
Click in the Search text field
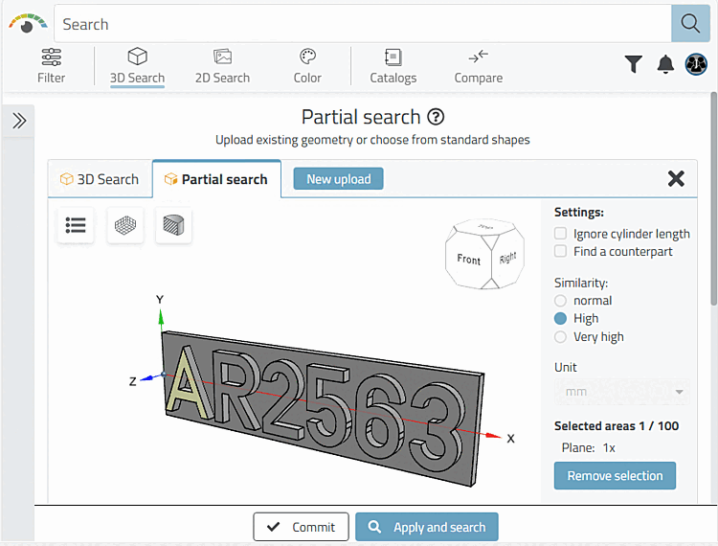(364, 24)
